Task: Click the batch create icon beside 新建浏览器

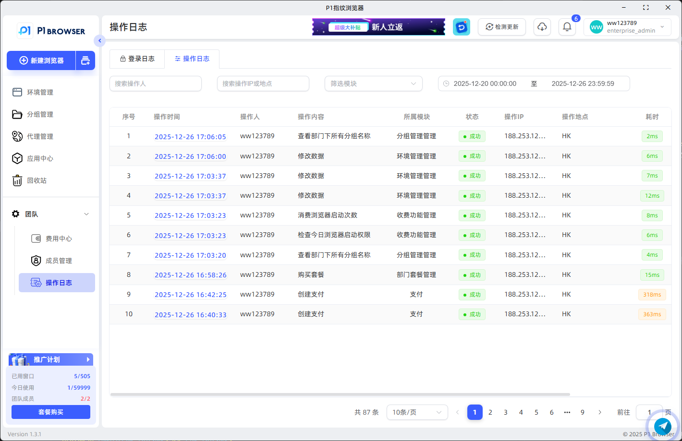Action: tap(85, 60)
